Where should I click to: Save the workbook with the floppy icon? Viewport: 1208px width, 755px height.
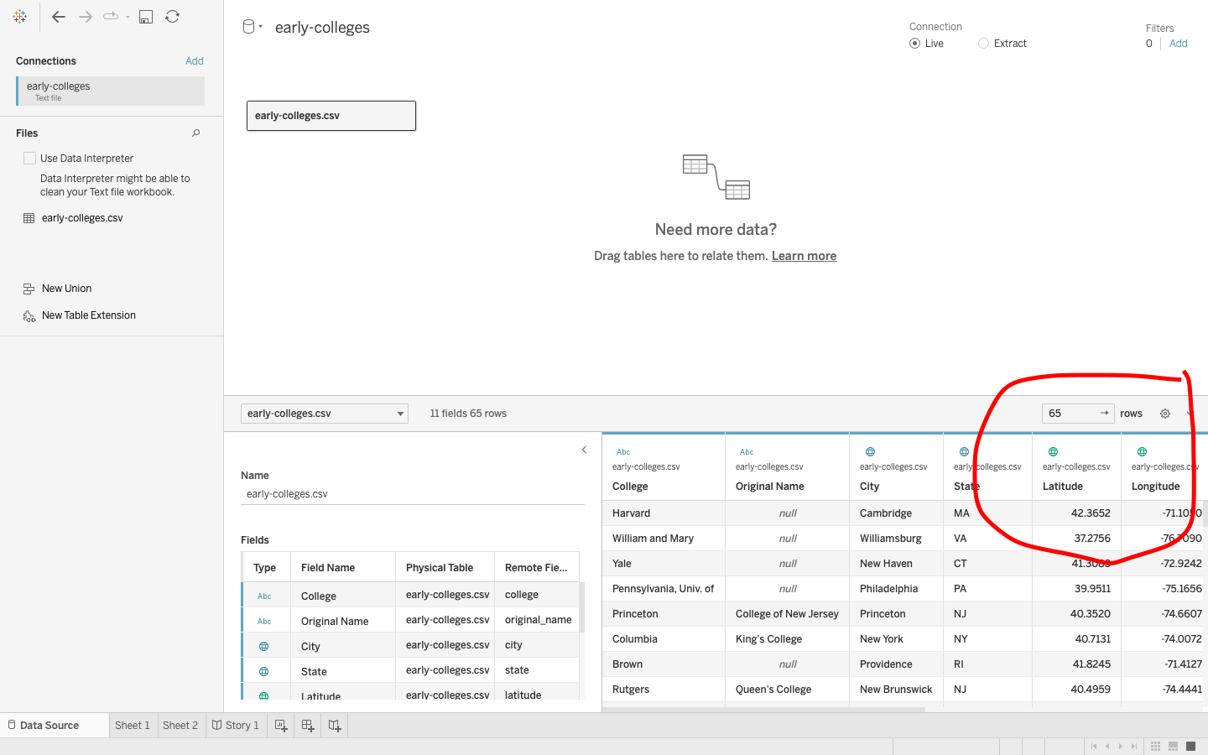tap(146, 17)
